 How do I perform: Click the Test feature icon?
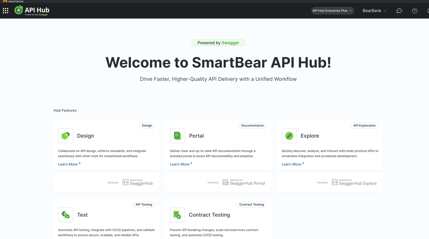(65, 215)
